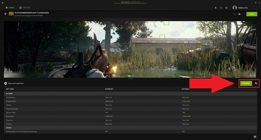Click the Post-processing setting label
The height and width of the screenshot is (140, 261).
click(x=12, y=109)
